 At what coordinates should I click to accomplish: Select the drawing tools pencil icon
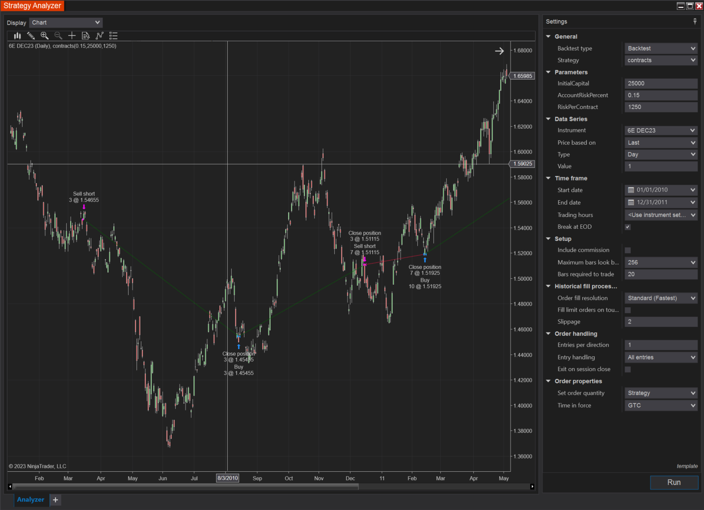(31, 35)
